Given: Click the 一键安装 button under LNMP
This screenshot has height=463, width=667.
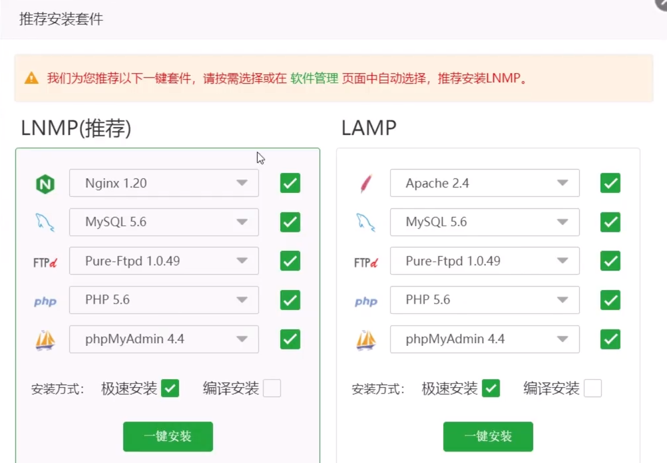Looking at the screenshot, I should 168,436.
